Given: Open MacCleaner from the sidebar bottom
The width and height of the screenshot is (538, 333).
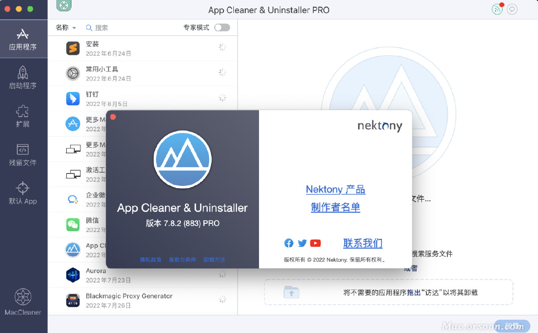Looking at the screenshot, I should [23, 302].
